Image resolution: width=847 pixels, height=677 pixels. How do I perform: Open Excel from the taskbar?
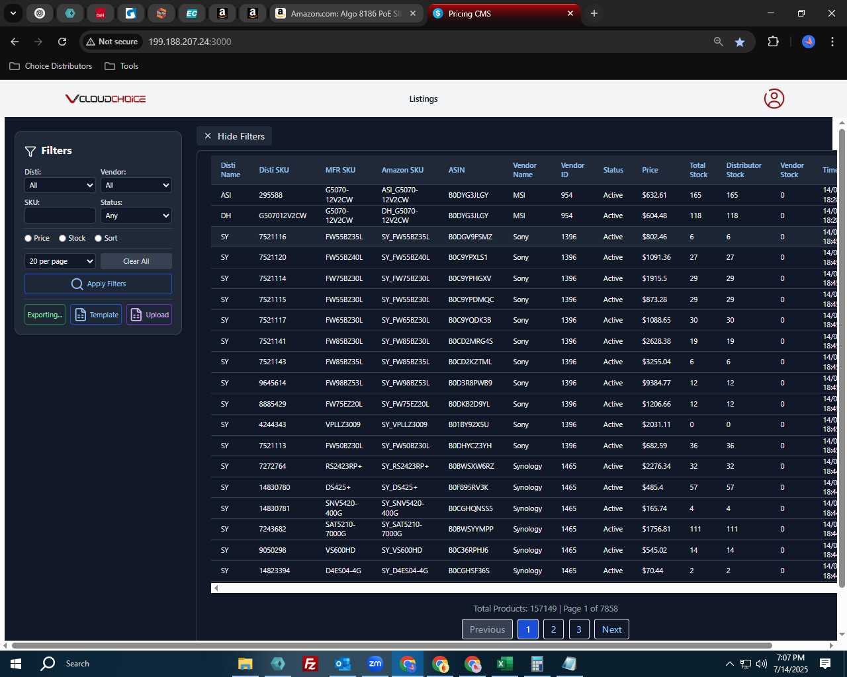click(x=504, y=664)
